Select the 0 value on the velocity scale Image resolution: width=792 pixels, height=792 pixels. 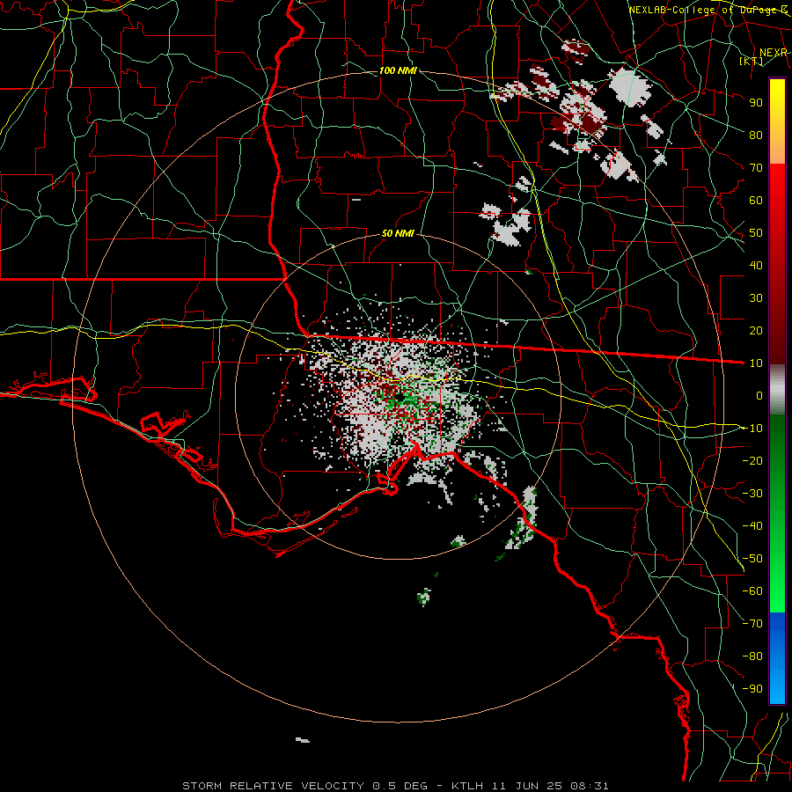[759, 396]
